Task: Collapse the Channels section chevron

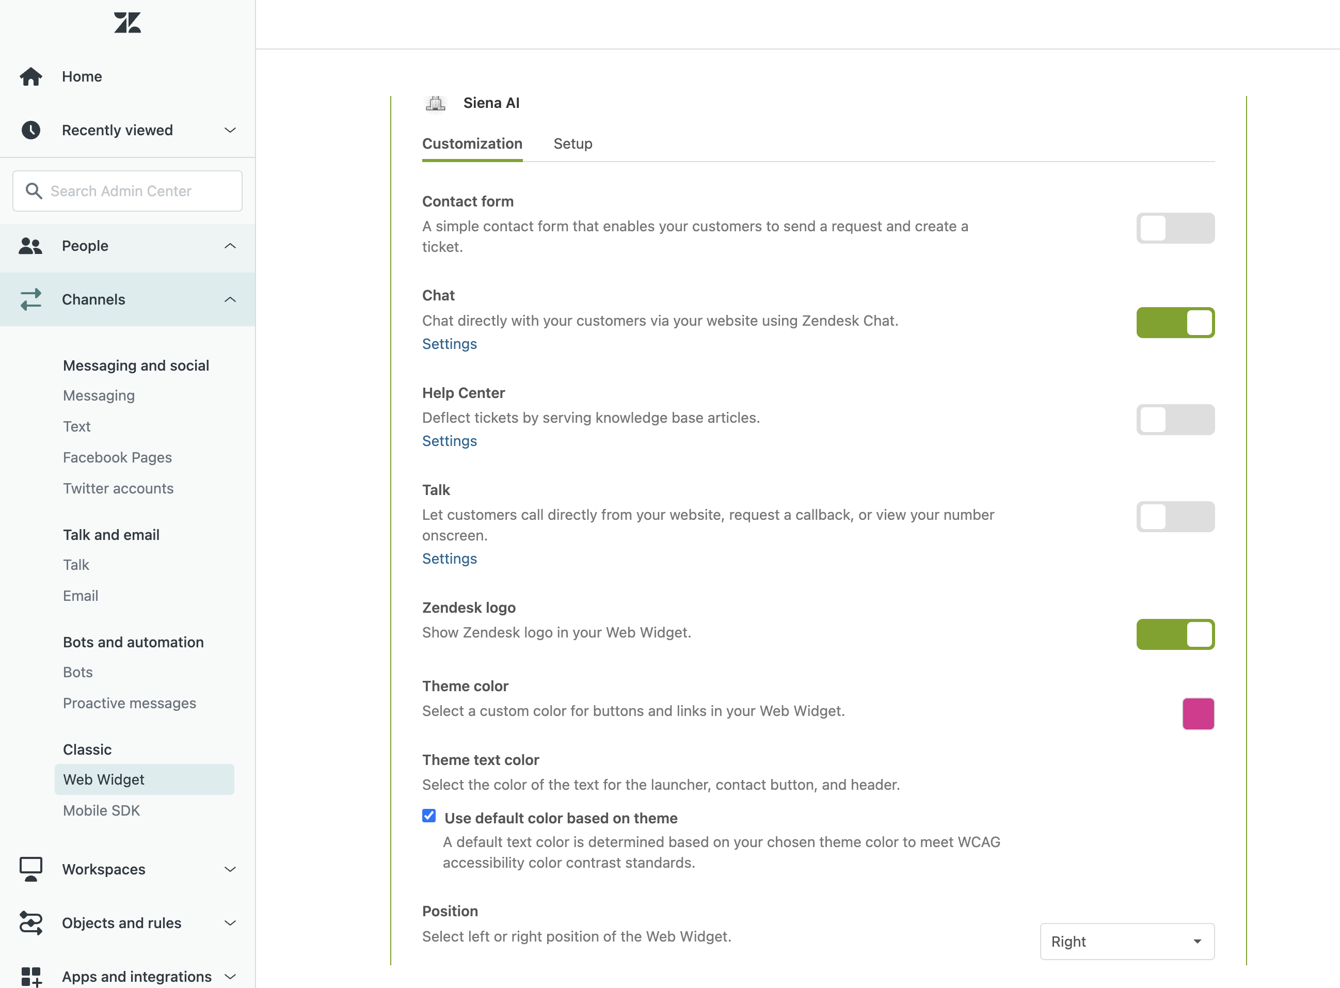Action: (x=230, y=299)
